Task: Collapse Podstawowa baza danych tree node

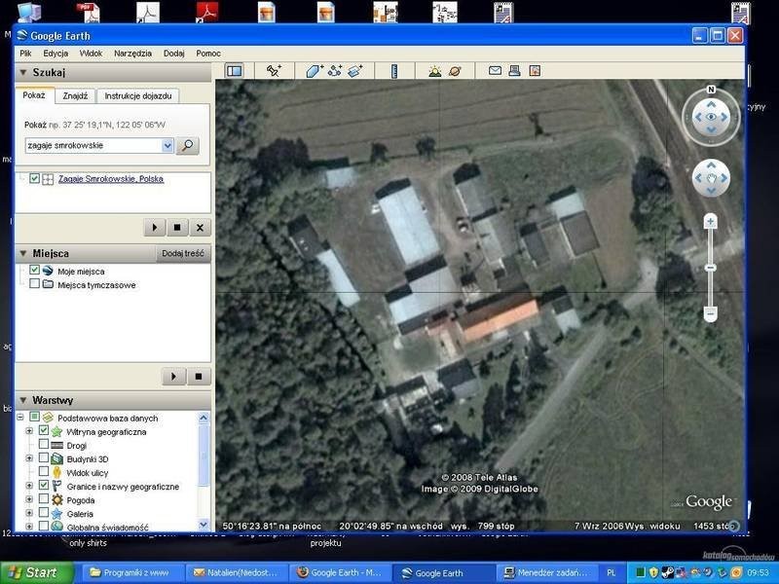Action: (20, 418)
